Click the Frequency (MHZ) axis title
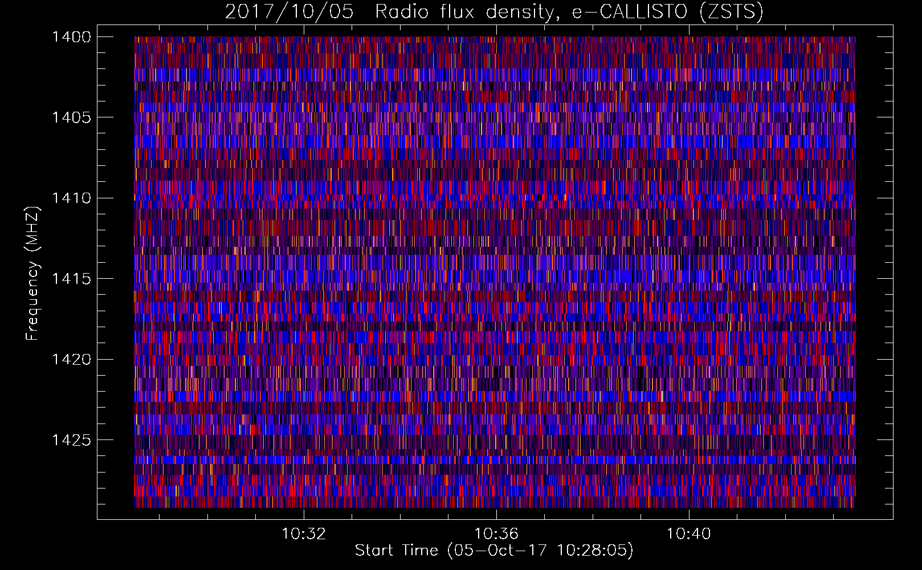Screen dimensions: 922x570 (32, 274)
